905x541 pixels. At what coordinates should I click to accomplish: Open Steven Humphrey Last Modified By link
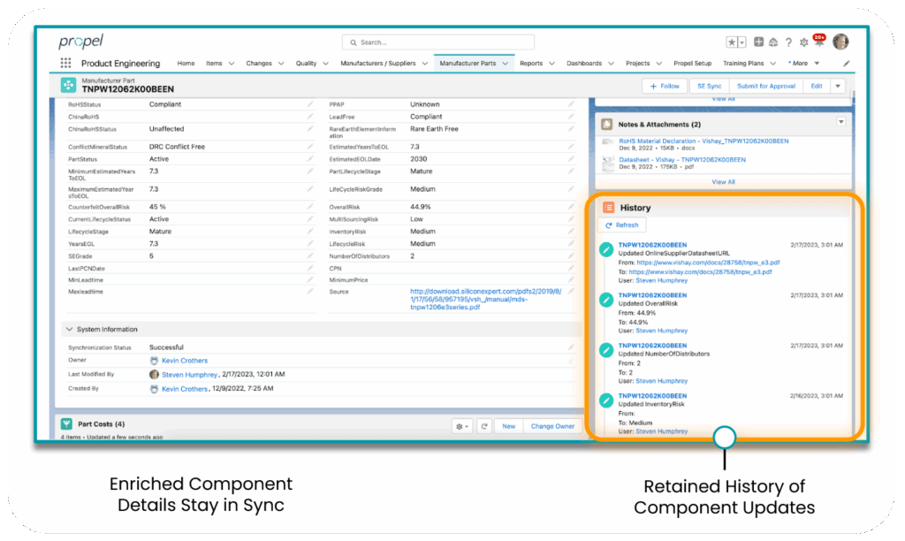[x=189, y=374]
